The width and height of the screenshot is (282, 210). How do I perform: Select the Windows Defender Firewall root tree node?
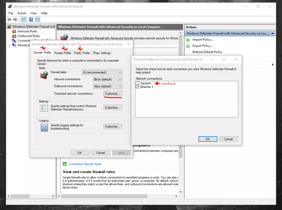pyautogui.click(x=34, y=27)
